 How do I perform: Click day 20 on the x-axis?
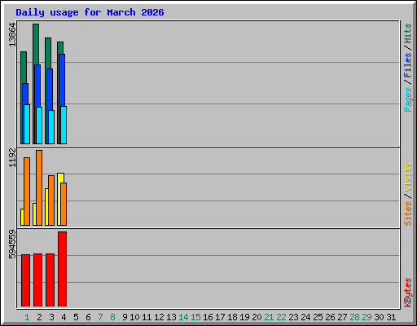click(257, 317)
